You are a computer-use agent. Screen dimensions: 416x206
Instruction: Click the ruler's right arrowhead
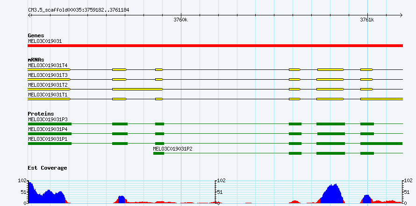(x=401, y=15)
